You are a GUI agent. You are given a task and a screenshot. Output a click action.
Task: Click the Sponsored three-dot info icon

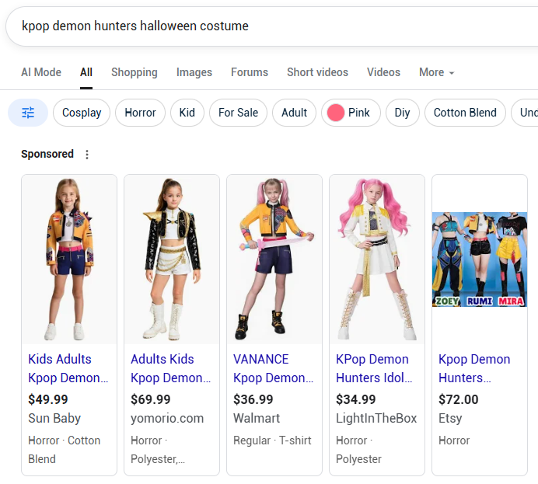(87, 155)
